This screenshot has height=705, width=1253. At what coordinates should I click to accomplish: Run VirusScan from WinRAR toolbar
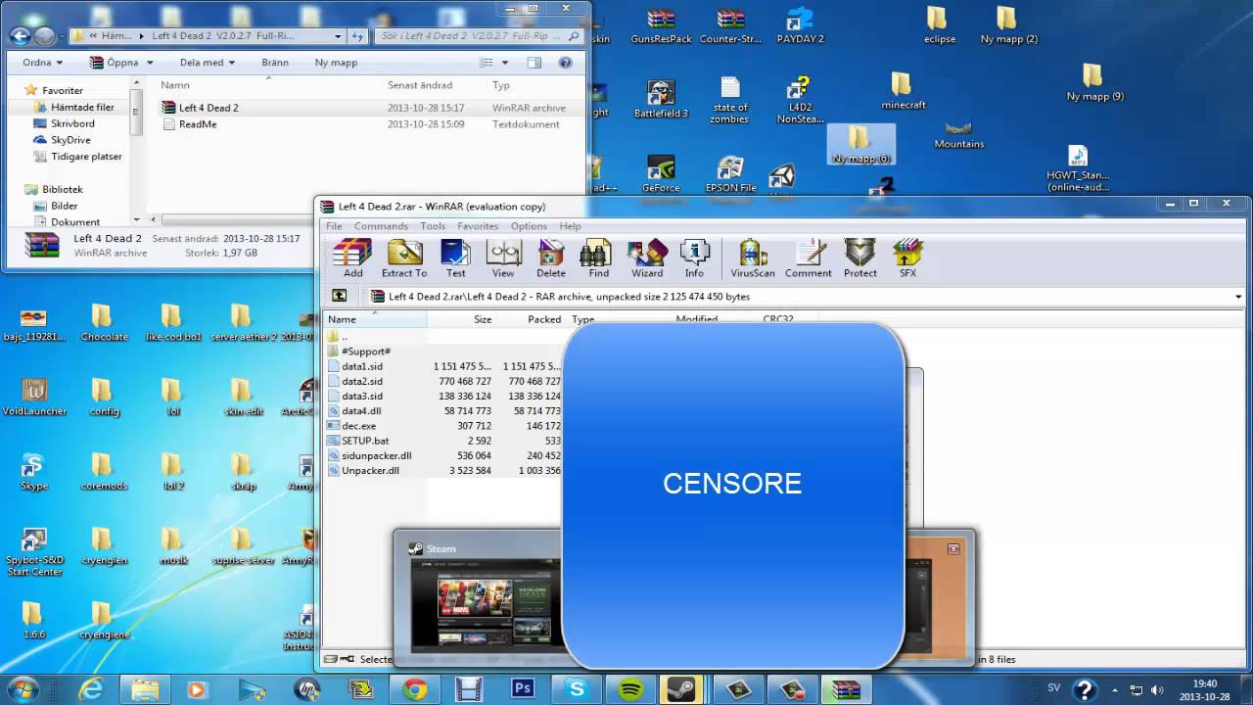(753, 258)
